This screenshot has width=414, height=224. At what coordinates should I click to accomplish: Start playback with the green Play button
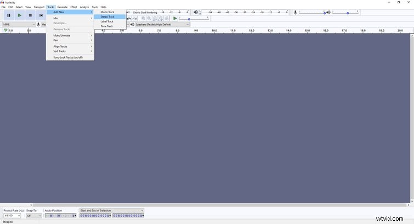20,15
